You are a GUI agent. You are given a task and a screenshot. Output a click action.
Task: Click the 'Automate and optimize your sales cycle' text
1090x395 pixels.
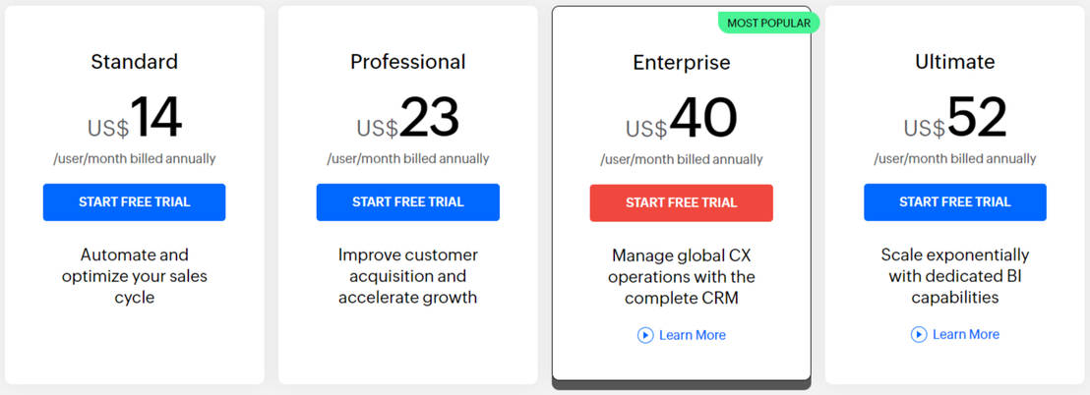[134, 276]
